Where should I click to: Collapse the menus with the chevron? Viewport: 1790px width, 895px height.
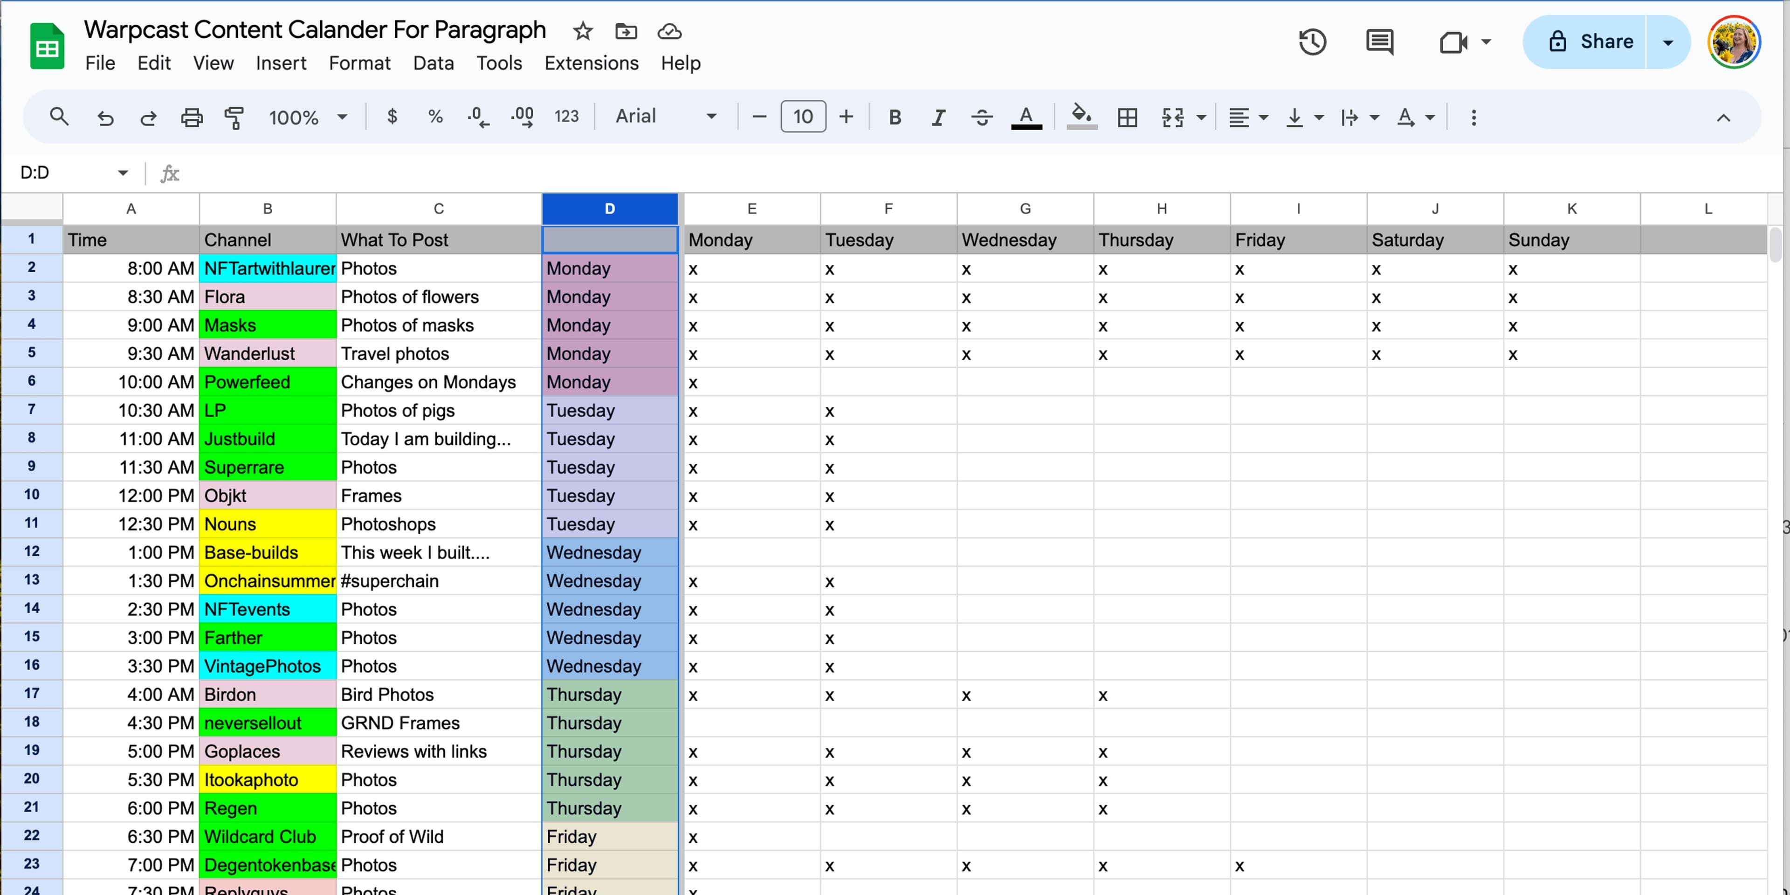(x=1723, y=117)
